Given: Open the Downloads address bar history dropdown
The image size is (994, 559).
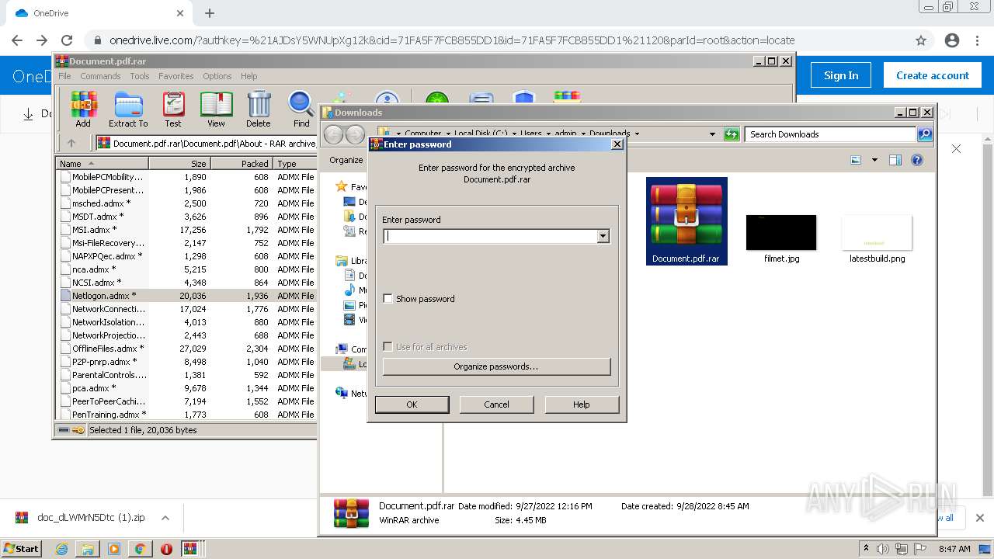Looking at the screenshot, I should coord(712,134).
